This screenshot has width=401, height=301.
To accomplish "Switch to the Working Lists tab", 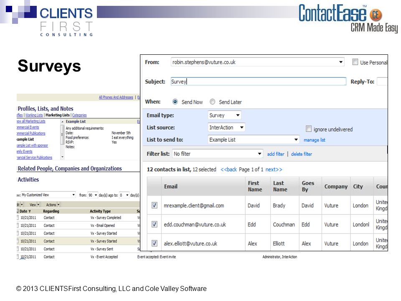I will [x=34, y=115].
